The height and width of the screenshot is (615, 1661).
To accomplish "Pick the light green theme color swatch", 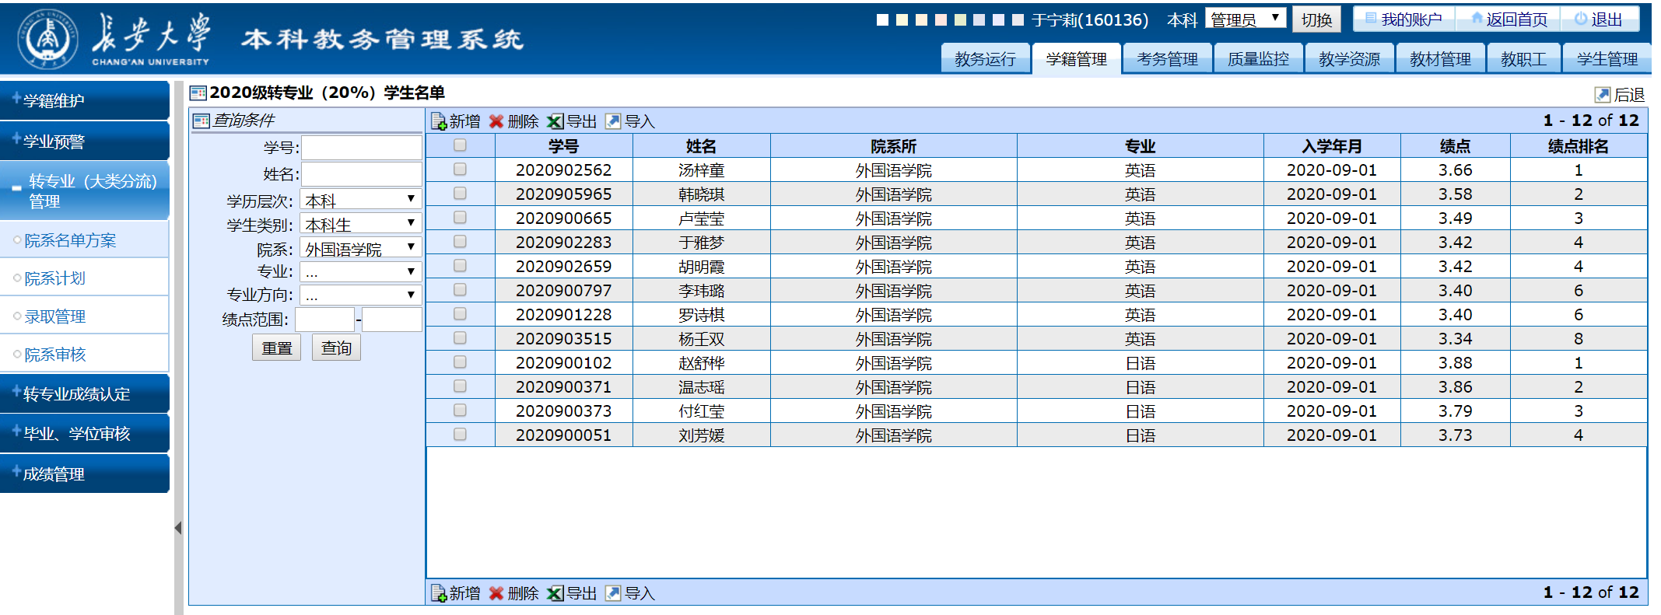I will pyautogui.click(x=960, y=20).
